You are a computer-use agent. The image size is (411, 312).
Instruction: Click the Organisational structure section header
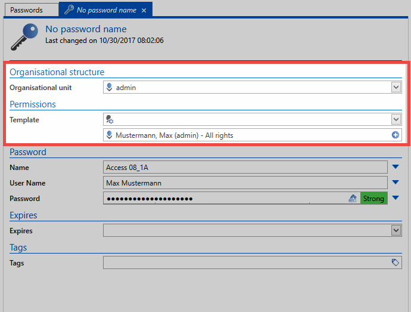click(57, 72)
